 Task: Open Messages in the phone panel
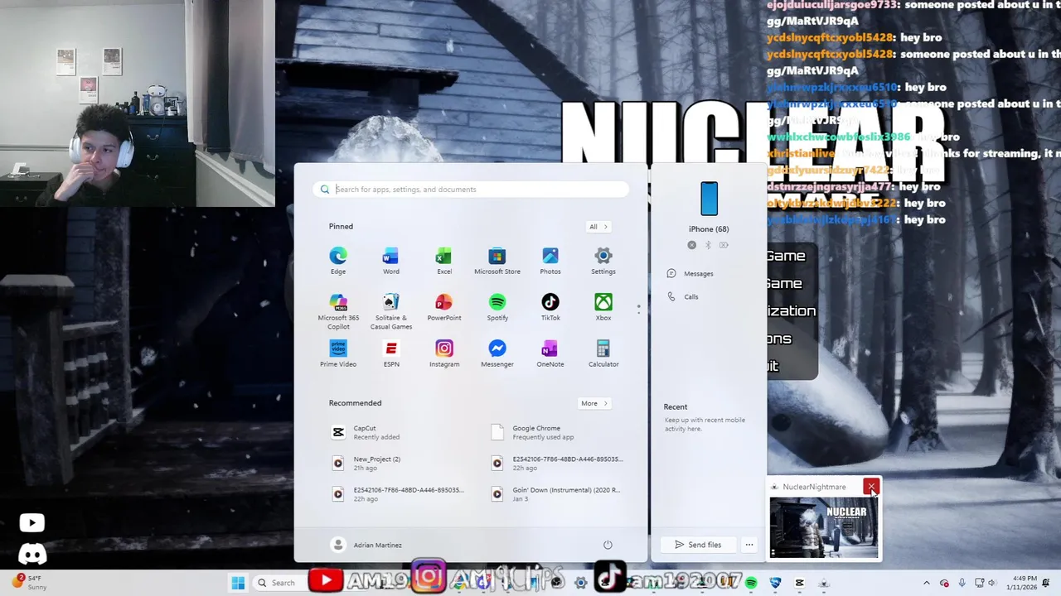[x=690, y=273]
